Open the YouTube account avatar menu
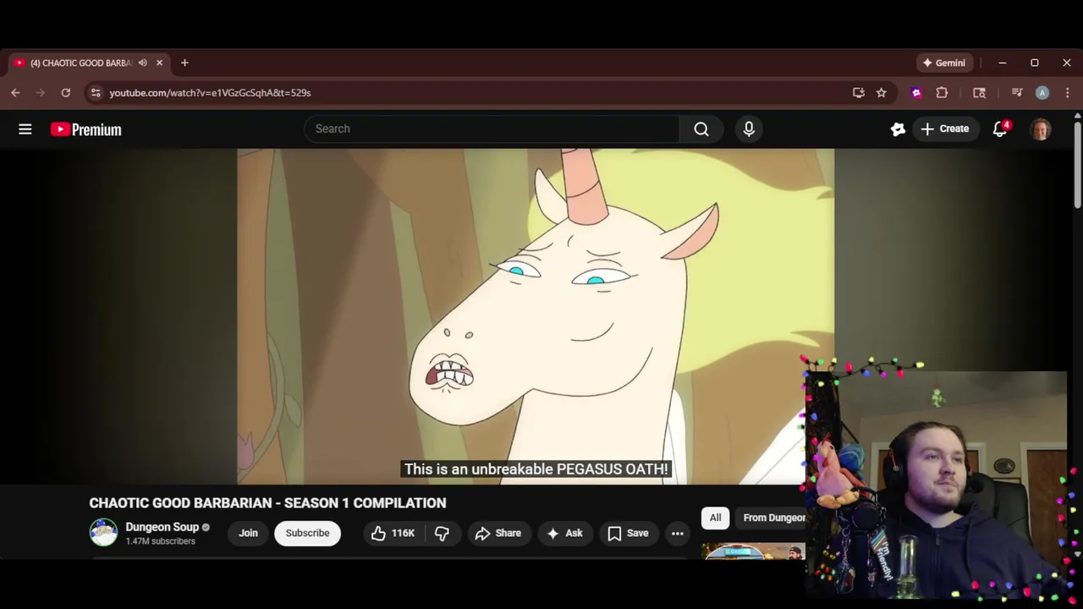The width and height of the screenshot is (1083, 609). 1041,129
